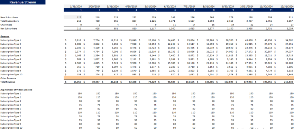Select the Net Subscribers row label

coord(9,29)
